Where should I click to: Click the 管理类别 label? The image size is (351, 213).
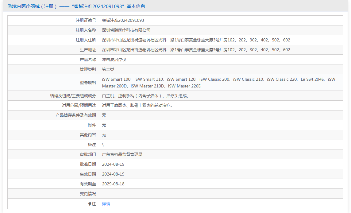88,69
